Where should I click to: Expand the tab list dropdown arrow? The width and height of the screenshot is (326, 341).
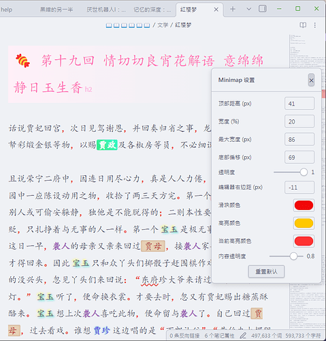coord(249,9)
